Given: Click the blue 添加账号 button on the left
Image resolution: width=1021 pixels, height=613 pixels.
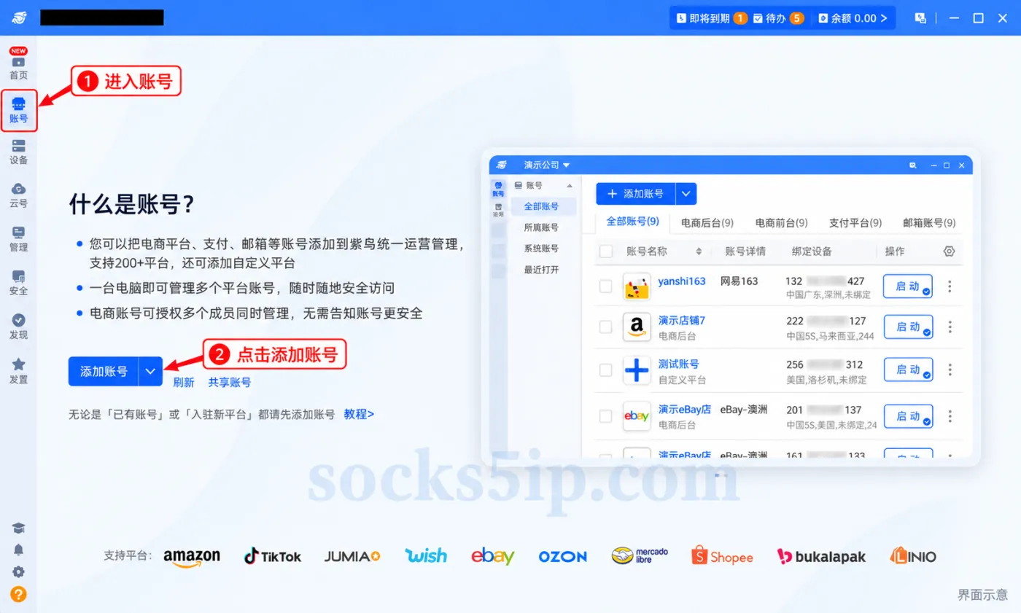Looking at the screenshot, I should (x=104, y=371).
